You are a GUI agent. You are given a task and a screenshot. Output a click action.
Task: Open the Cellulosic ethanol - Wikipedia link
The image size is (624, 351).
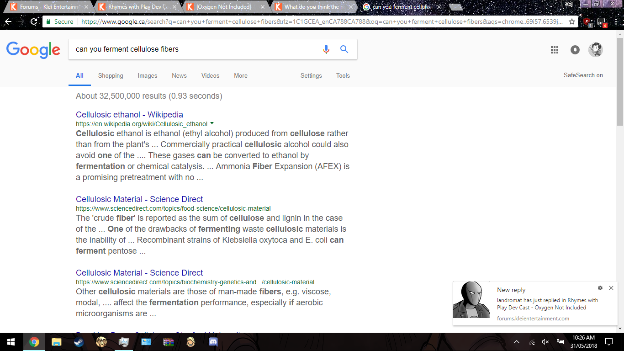click(x=129, y=115)
